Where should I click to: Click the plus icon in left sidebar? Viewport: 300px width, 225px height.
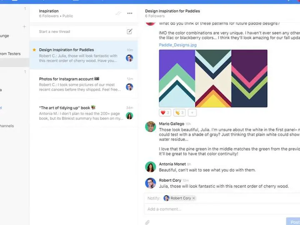tap(24, 26)
